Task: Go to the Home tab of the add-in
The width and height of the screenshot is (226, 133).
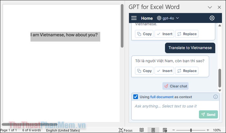Action: [x=147, y=18]
